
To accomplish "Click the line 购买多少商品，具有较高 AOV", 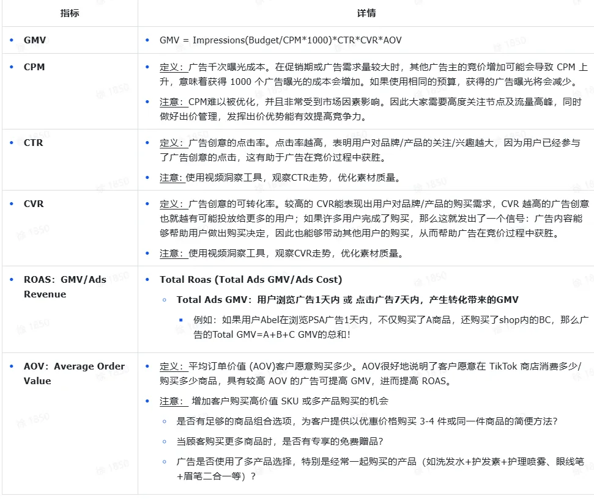I will 305,381.
